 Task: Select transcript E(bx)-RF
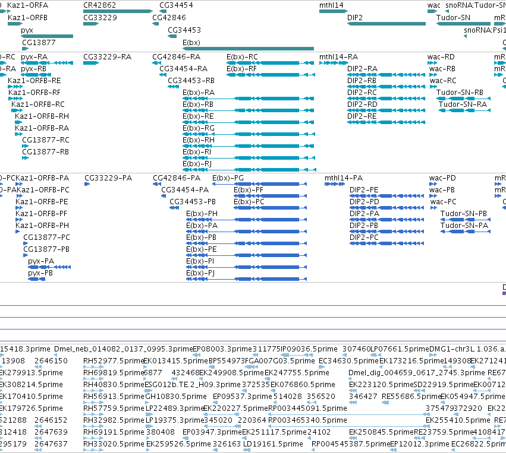point(242,69)
